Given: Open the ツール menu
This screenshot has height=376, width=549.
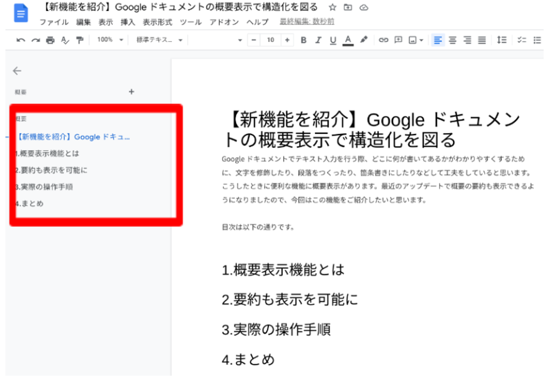Looking at the screenshot, I should tap(191, 22).
